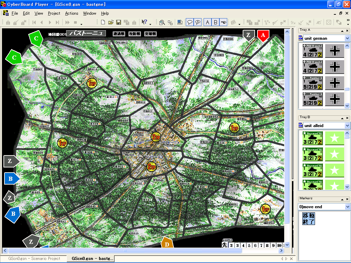Screen dimensions: 351x263
Task: Click the map horizontal scrollbar right arrow
Action: pos(281,250)
